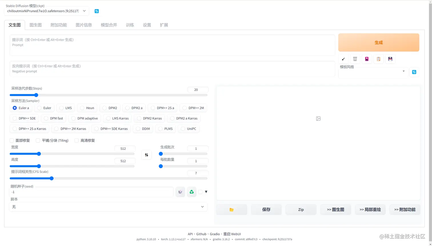Open the 图片信息 tab
Viewport: 432px width, 246px height.
point(84,25)
